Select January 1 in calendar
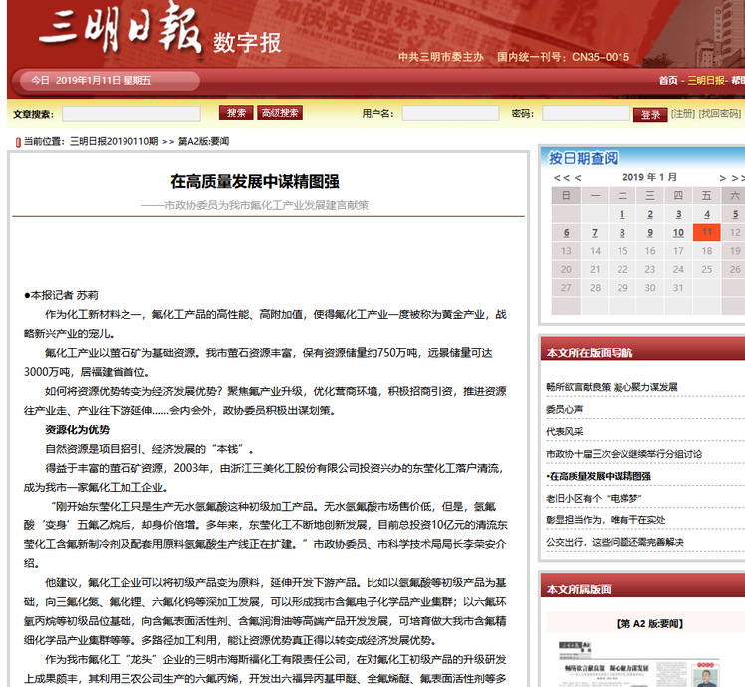 621,214
